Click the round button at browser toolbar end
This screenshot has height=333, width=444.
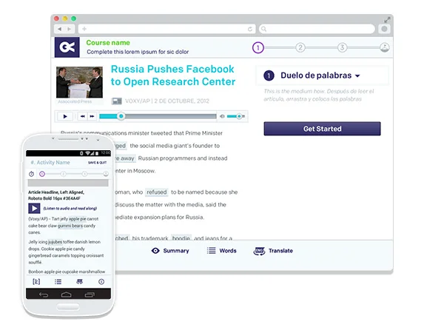click(x=384, y=29)
